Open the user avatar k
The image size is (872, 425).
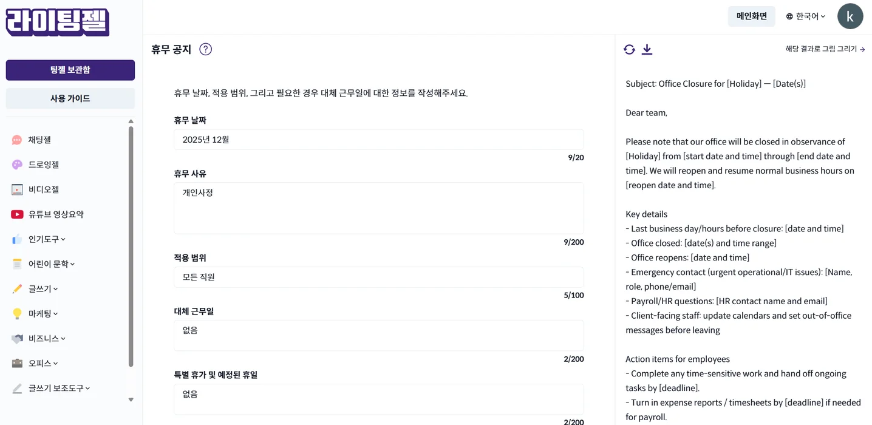[x=850, y=16]
